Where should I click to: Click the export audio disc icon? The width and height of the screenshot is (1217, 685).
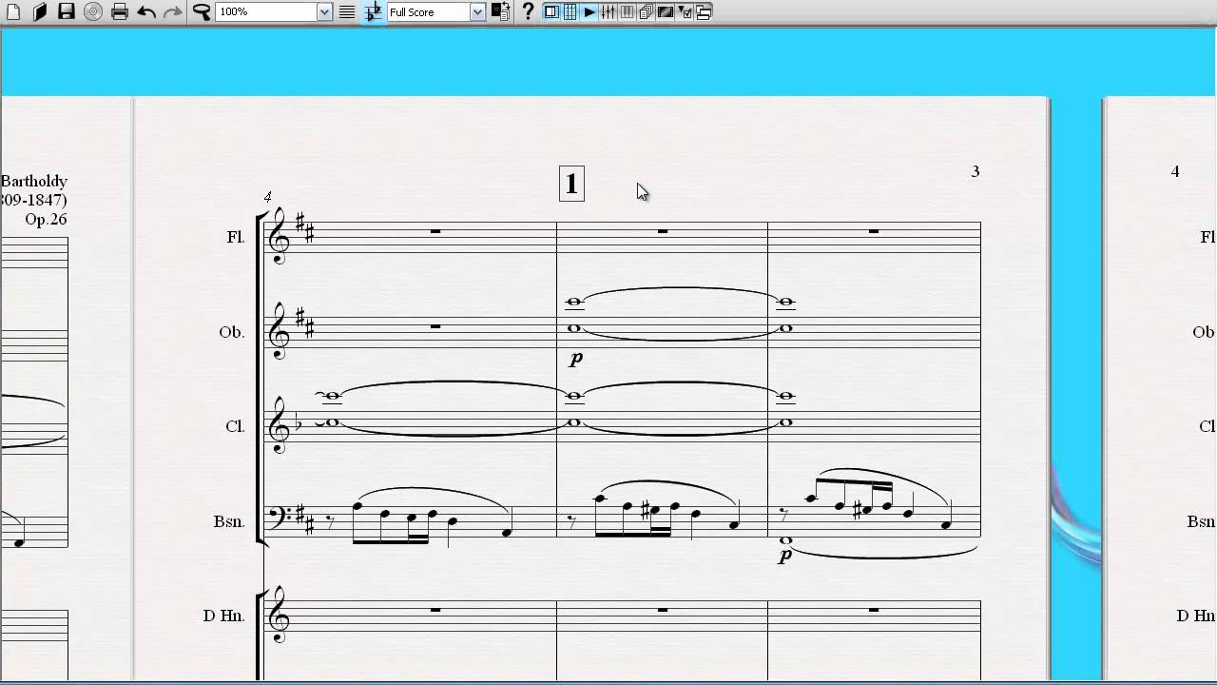[93, 11]
